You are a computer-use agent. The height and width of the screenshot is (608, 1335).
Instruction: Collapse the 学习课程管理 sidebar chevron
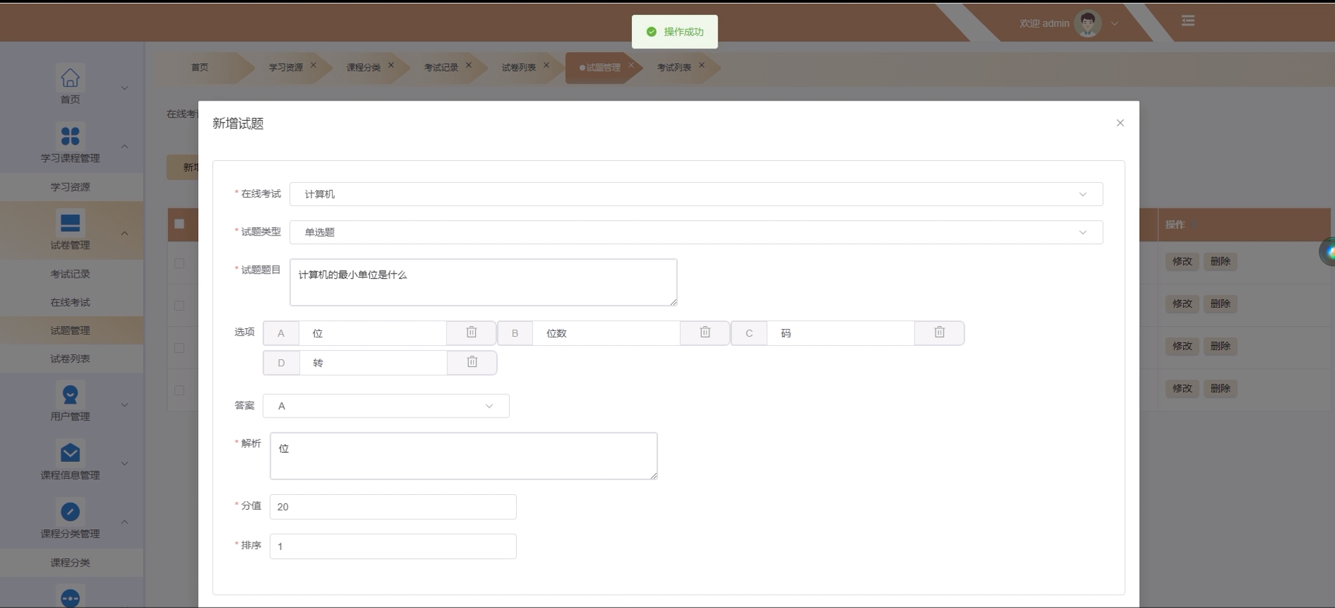(x=124, y=147)
